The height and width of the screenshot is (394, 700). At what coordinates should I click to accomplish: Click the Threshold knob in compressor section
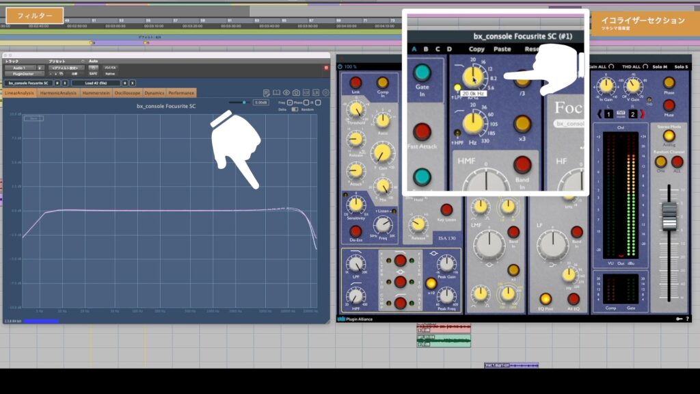(x=355, y=110)
